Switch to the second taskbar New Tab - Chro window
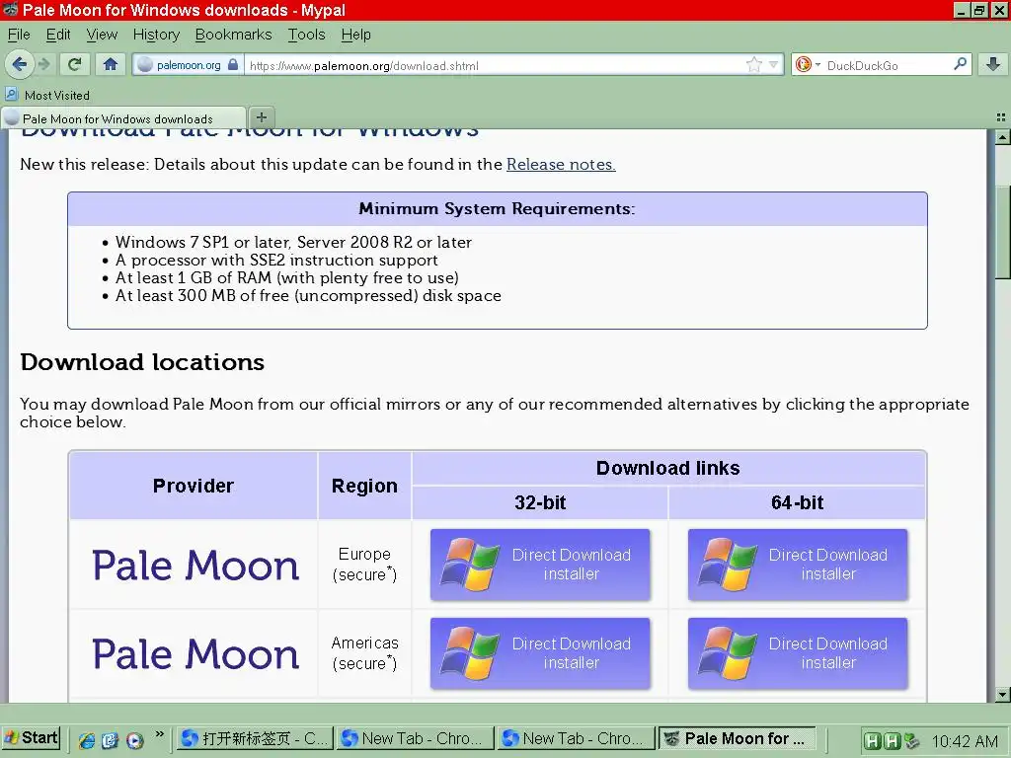Viewport: 1011px width, 758px height. click(415, 738)
